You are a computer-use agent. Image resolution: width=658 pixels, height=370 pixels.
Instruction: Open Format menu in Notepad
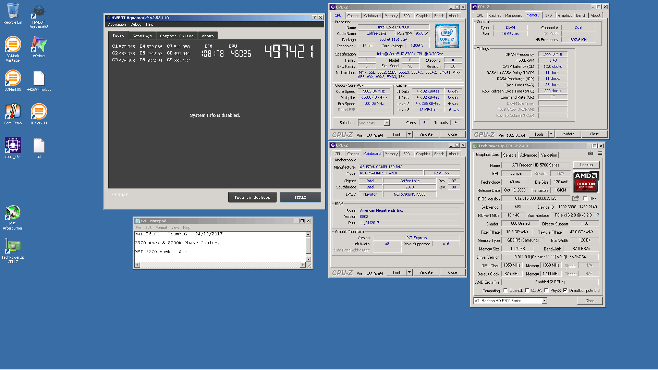[x=161, y=227]
